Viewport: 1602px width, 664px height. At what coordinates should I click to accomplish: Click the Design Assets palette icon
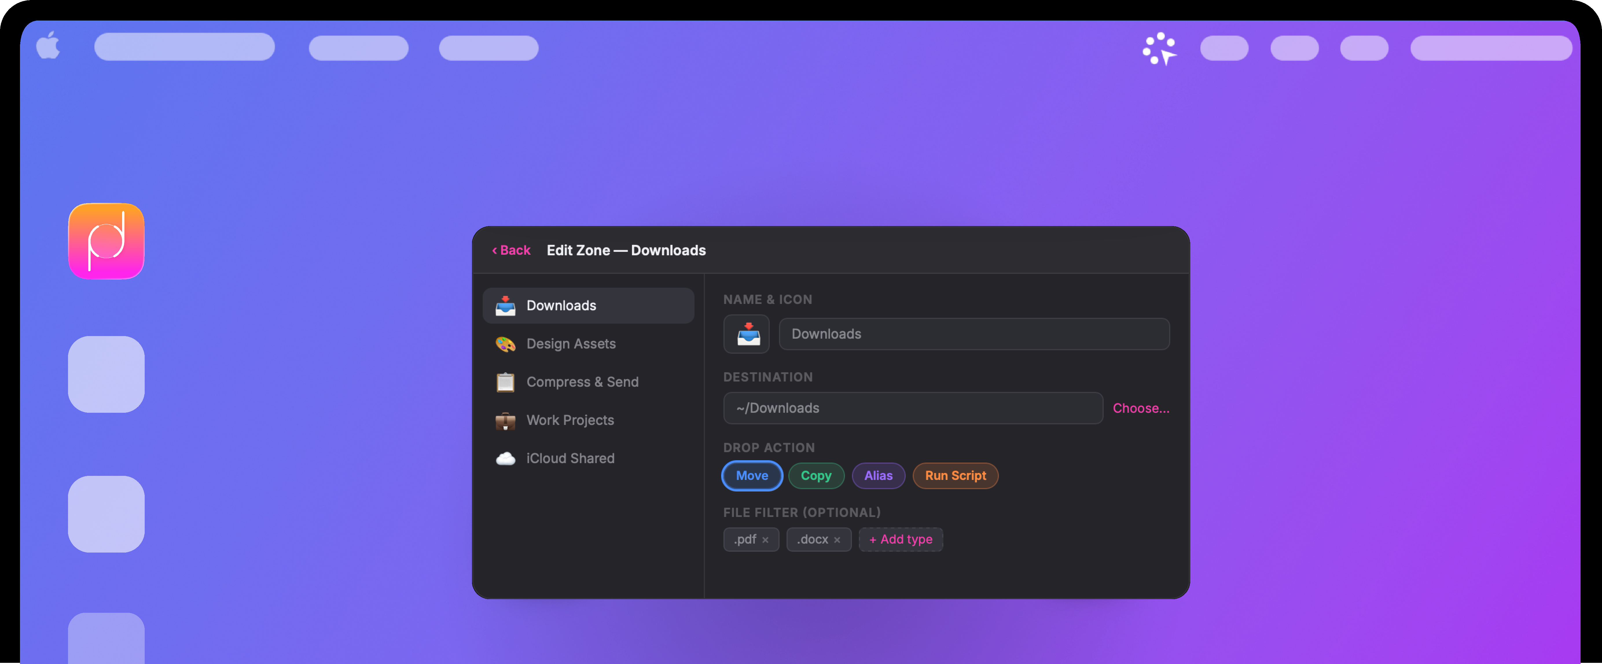(x=505, y=344)
